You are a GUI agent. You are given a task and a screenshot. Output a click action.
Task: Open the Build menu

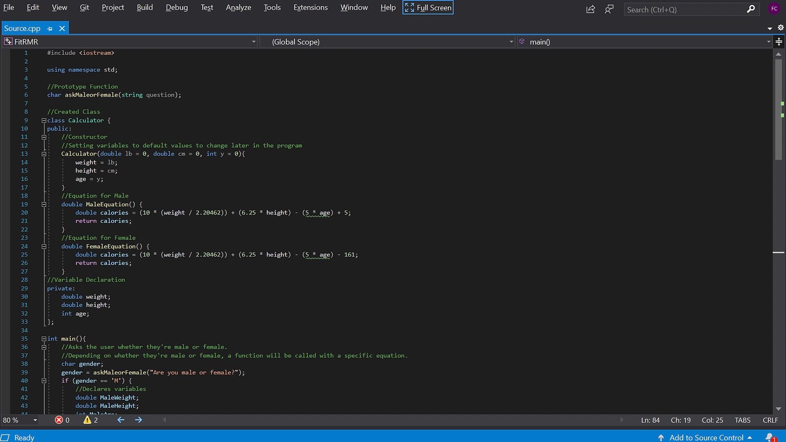(145, 8)
